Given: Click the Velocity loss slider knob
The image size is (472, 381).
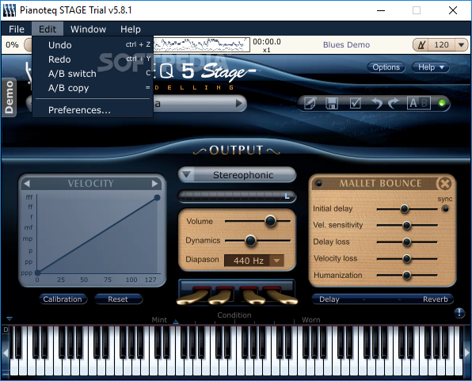Looking at the screenshot, I should tap(407, 258).
